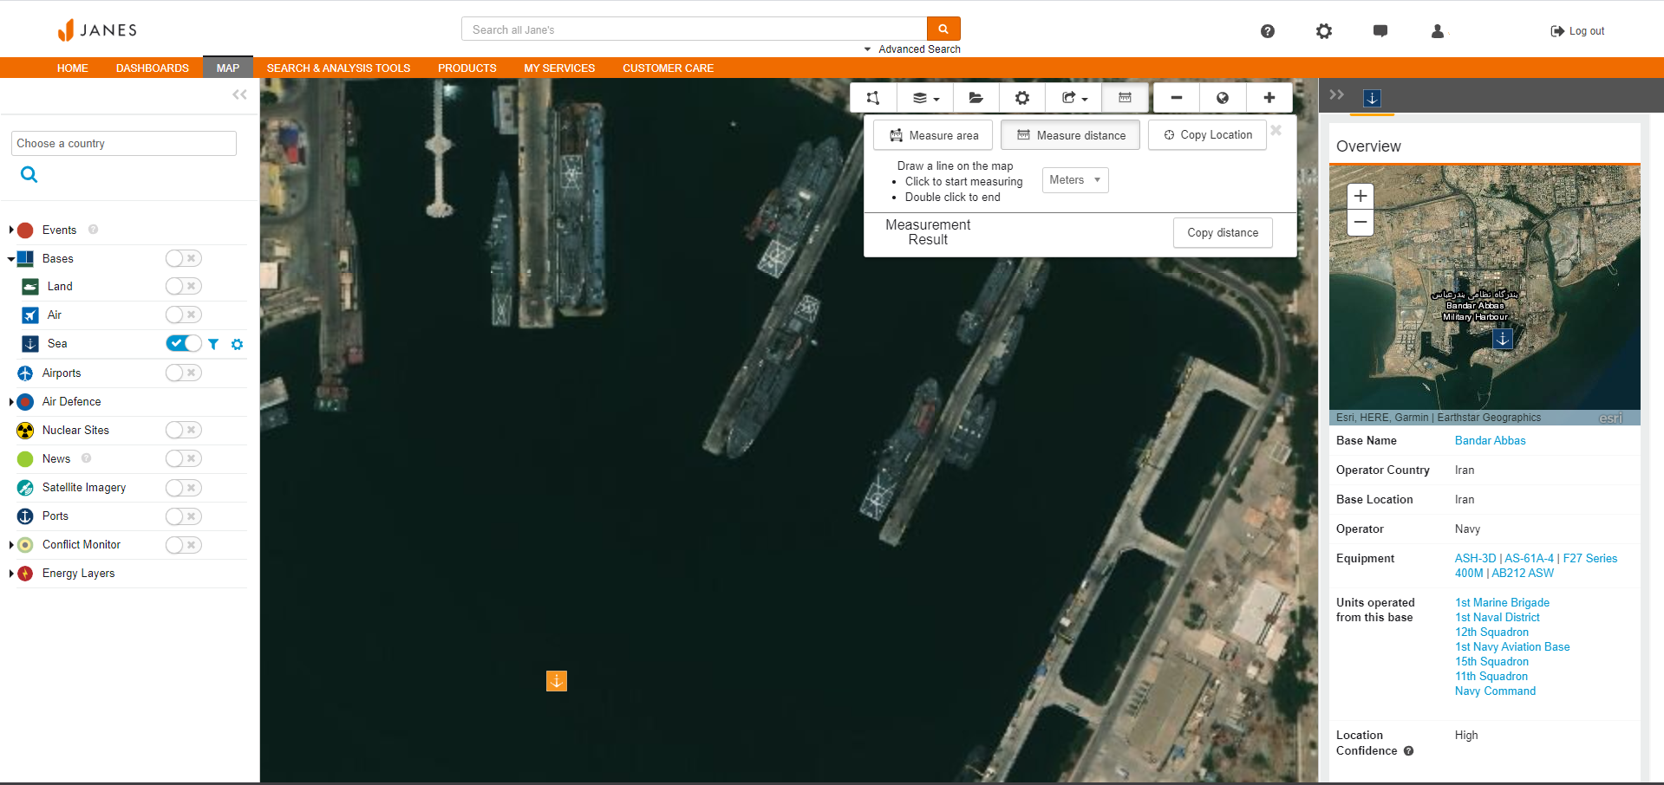The width and height of the screenshot is (1664, 785).
Task: Open the settings gear in header
Action: point(1324,31)
